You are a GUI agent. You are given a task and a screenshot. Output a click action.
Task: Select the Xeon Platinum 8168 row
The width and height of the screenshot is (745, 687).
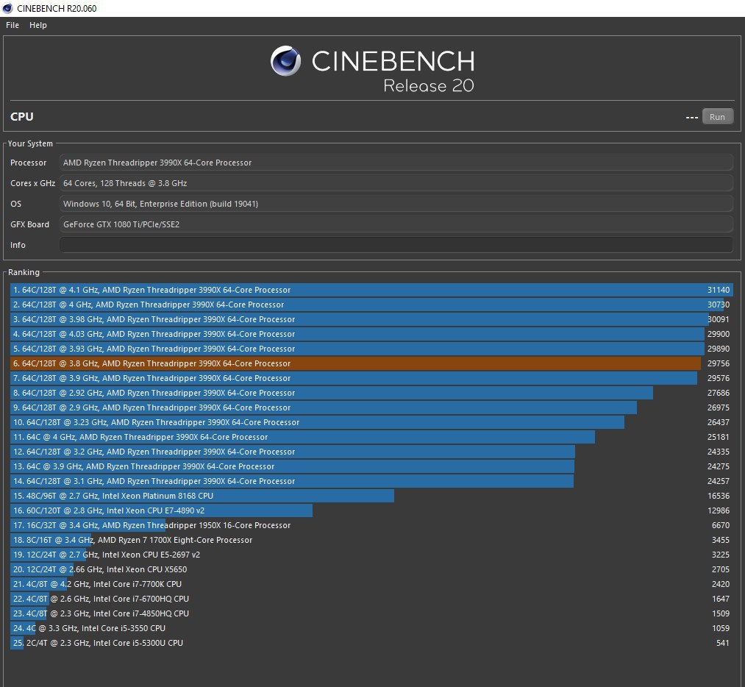(371, 496)
